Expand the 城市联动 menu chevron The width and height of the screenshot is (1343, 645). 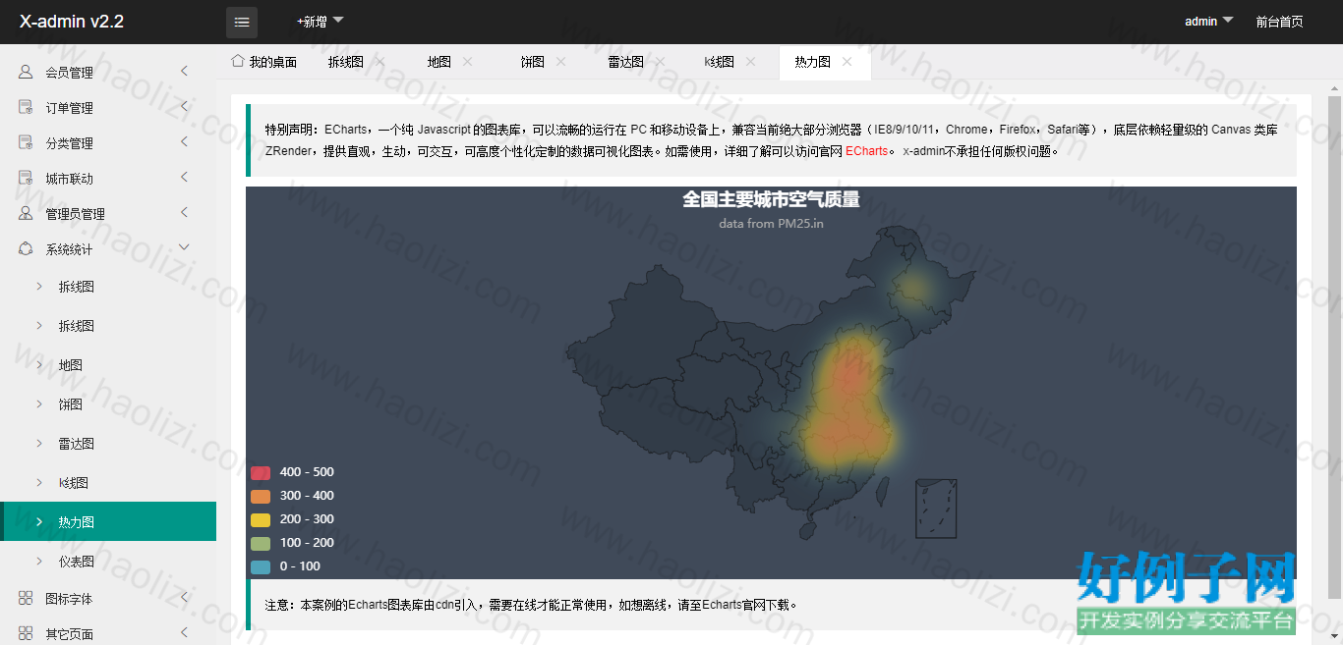coord(184,177)
